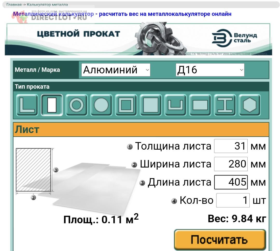Viewport: 280px width, 251px height.
Task: Click the Толщина листа input field
Action: pyautogui.click(x=231, y=146)
